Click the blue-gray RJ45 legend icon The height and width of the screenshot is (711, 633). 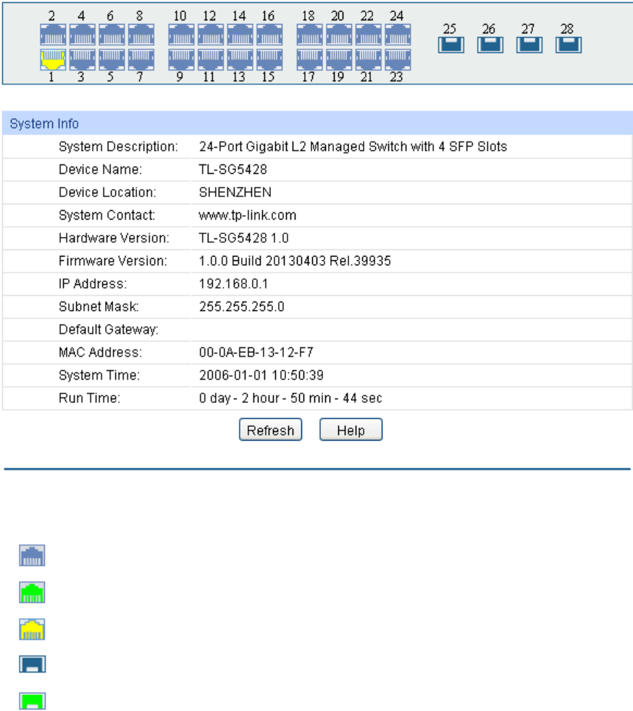[x=32, y=555]
